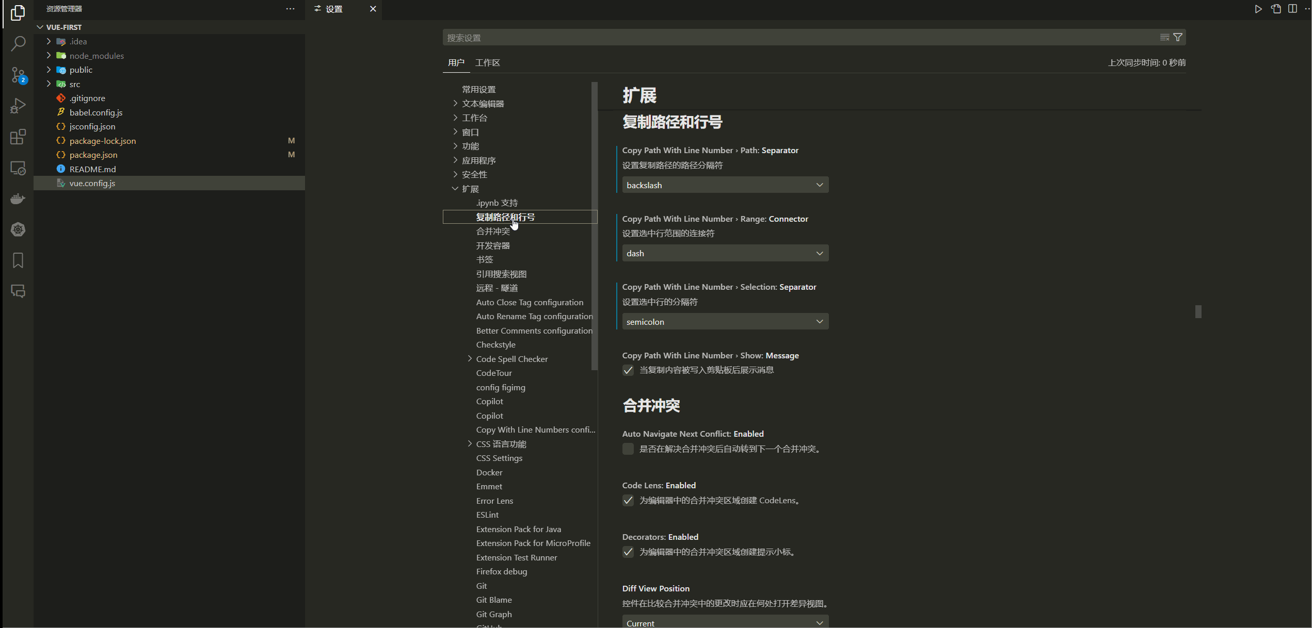This screenshot has height=628, width=1312.
Task: Click the 搜索设置 search input
Action: click(x=795, y=38)
